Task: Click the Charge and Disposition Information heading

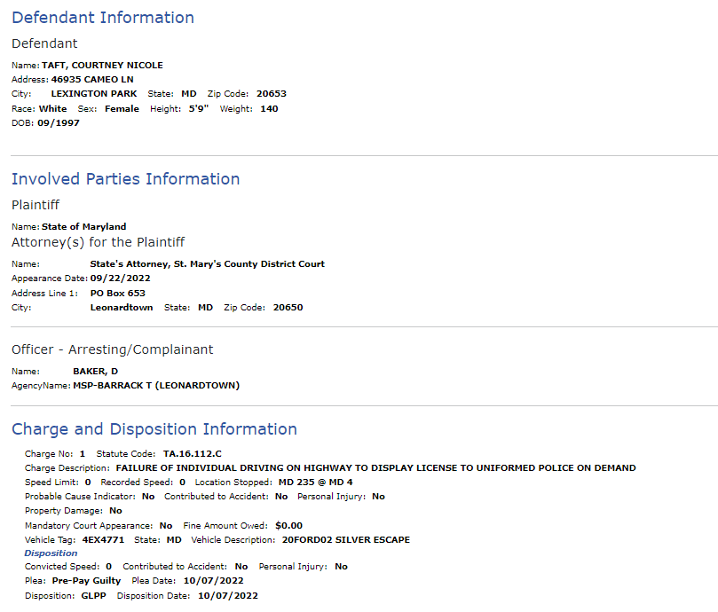Action: point(154,429)
